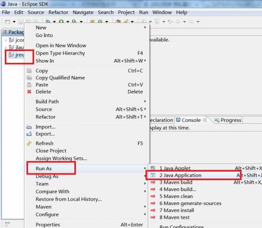The height and width of the screenshot is (228, 262).
Task: Open the Navigate menu in menu bar
Action: (83, 12)
